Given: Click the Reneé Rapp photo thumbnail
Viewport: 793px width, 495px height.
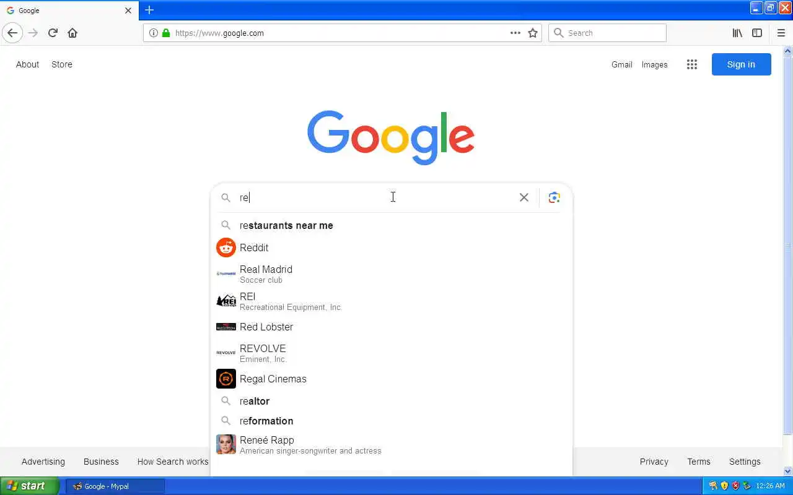Looking at the screenshot, I should click(226, 444).
